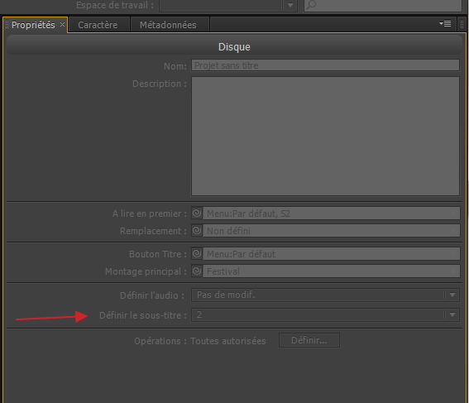
Task: Click the Nom field with Projet sans titre
Action: pos(325,65)
